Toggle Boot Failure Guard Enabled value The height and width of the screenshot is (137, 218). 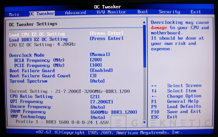101,70
